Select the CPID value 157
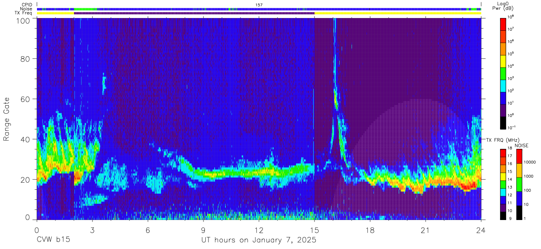This screenshot has height=249, width=541. tap(259, 5)
